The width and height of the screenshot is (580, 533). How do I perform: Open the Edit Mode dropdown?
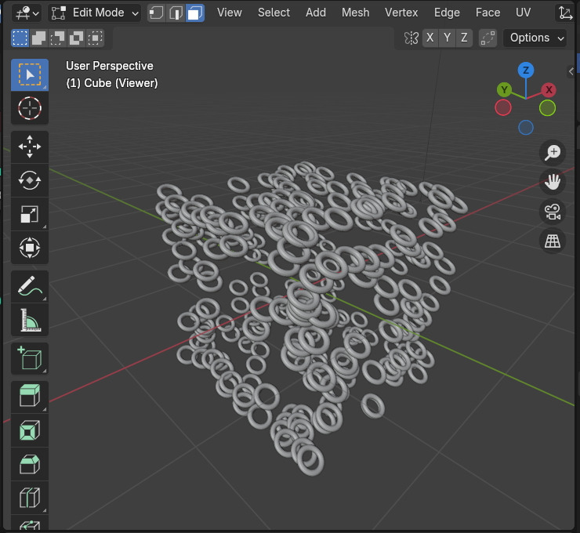click(95, 13)
